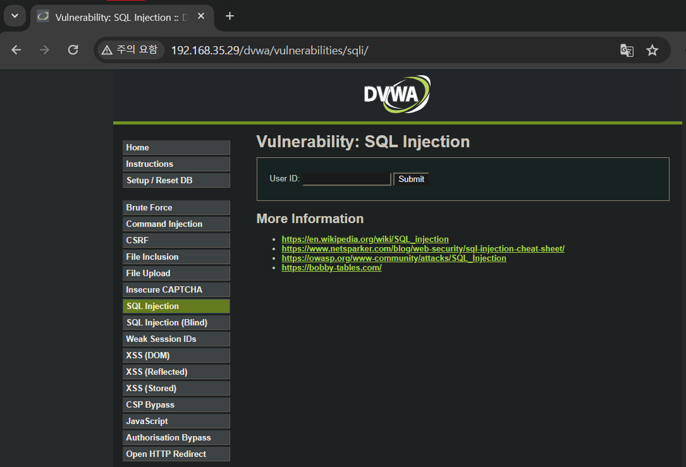Click the 'More Information' heading
686x467 pixels.
[x=310, y=219]
